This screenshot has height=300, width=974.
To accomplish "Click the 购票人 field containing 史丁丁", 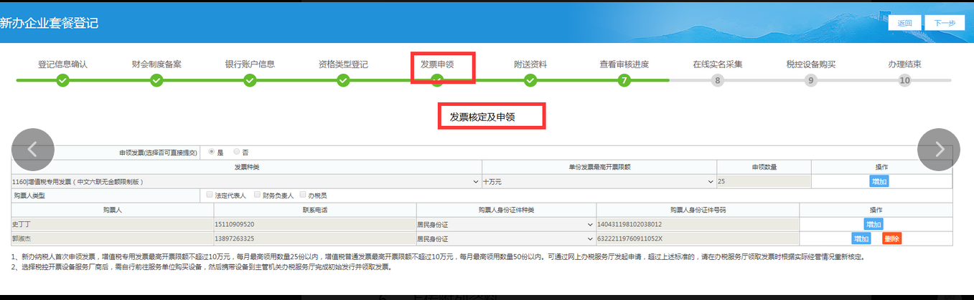I will tap(112, 225).
